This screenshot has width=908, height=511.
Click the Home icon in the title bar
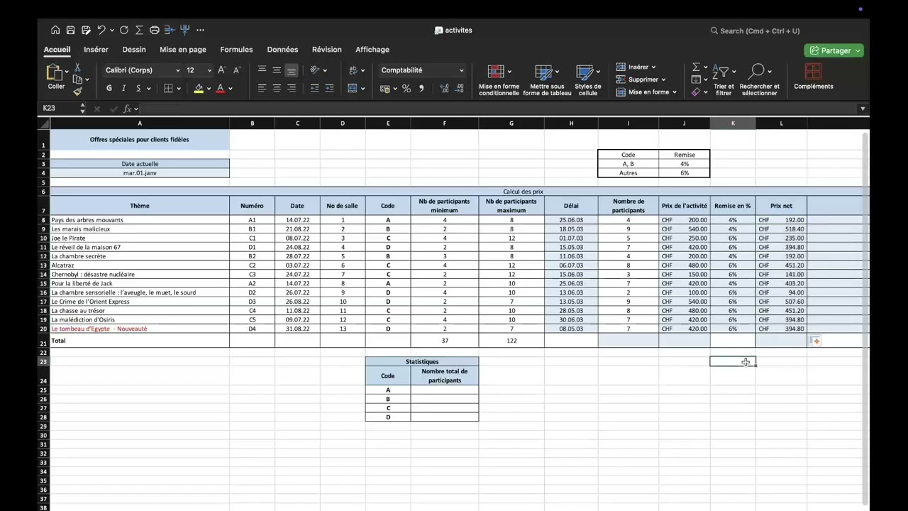[55, 30]
